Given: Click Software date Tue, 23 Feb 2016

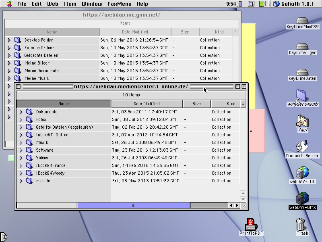Looking at the screenshot, I should tap(145, 150).
